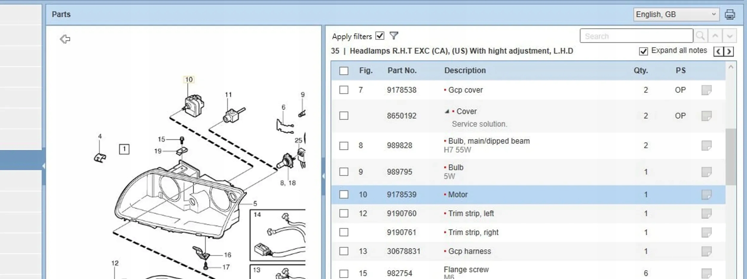Sort by the Part No. column header

pos(402,70)
